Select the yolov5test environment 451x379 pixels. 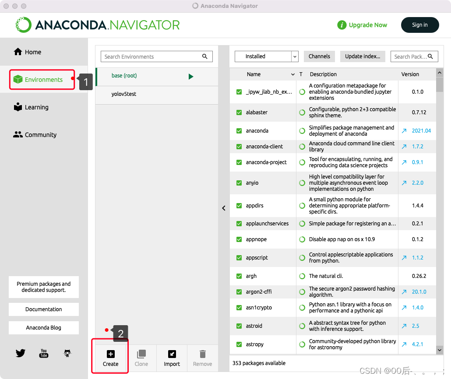[157, 95]
